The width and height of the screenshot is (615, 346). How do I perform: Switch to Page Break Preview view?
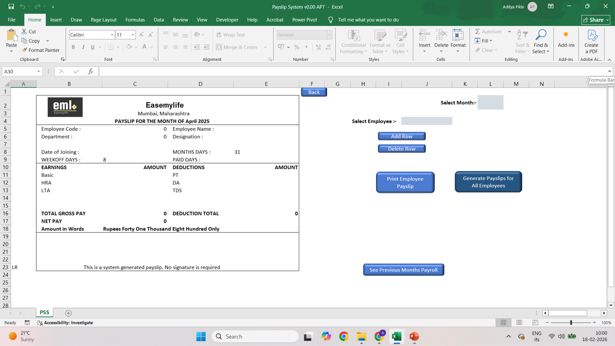535,323
